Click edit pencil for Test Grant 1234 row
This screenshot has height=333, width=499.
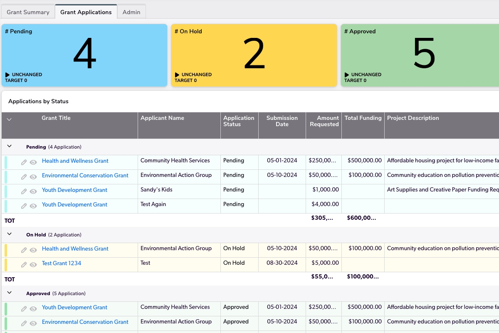[x=24, y=265]
